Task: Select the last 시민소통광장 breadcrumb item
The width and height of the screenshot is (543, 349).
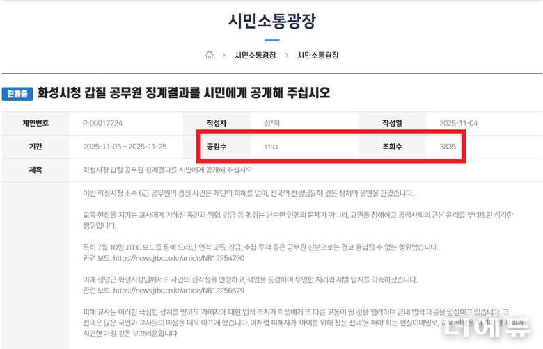Action: pos(318,55)
